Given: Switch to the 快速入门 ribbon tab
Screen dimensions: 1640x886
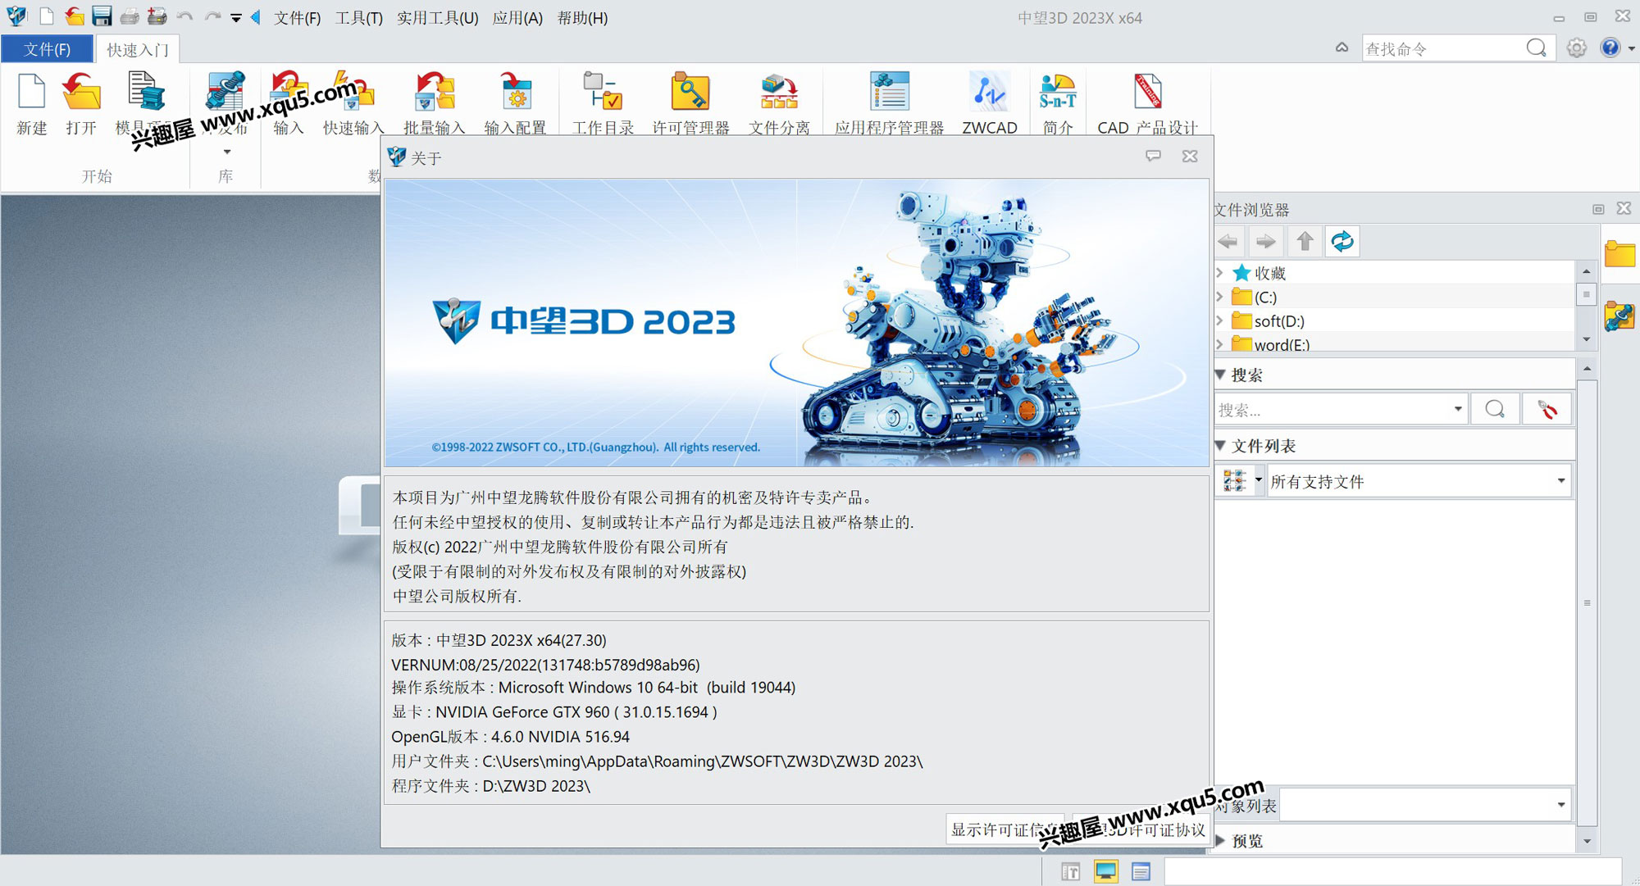Looking at the screenshot, I should [x=137, y=49].
